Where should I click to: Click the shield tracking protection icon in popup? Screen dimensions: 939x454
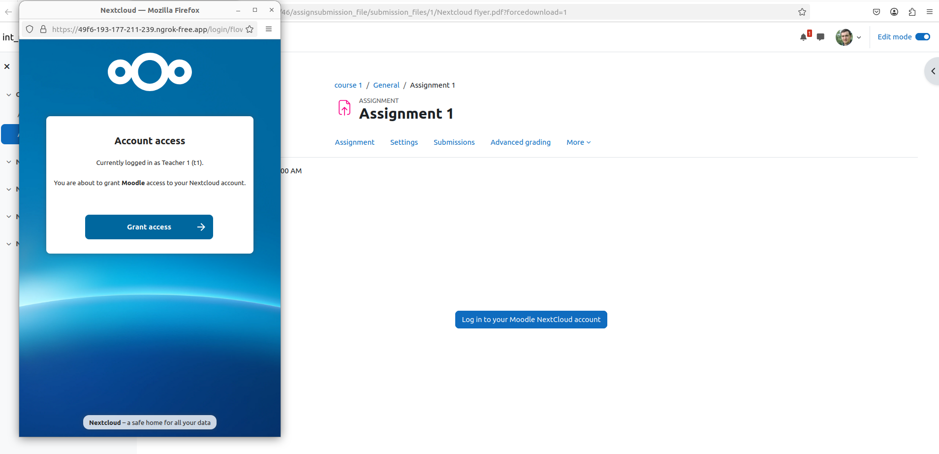coord(30,29)
